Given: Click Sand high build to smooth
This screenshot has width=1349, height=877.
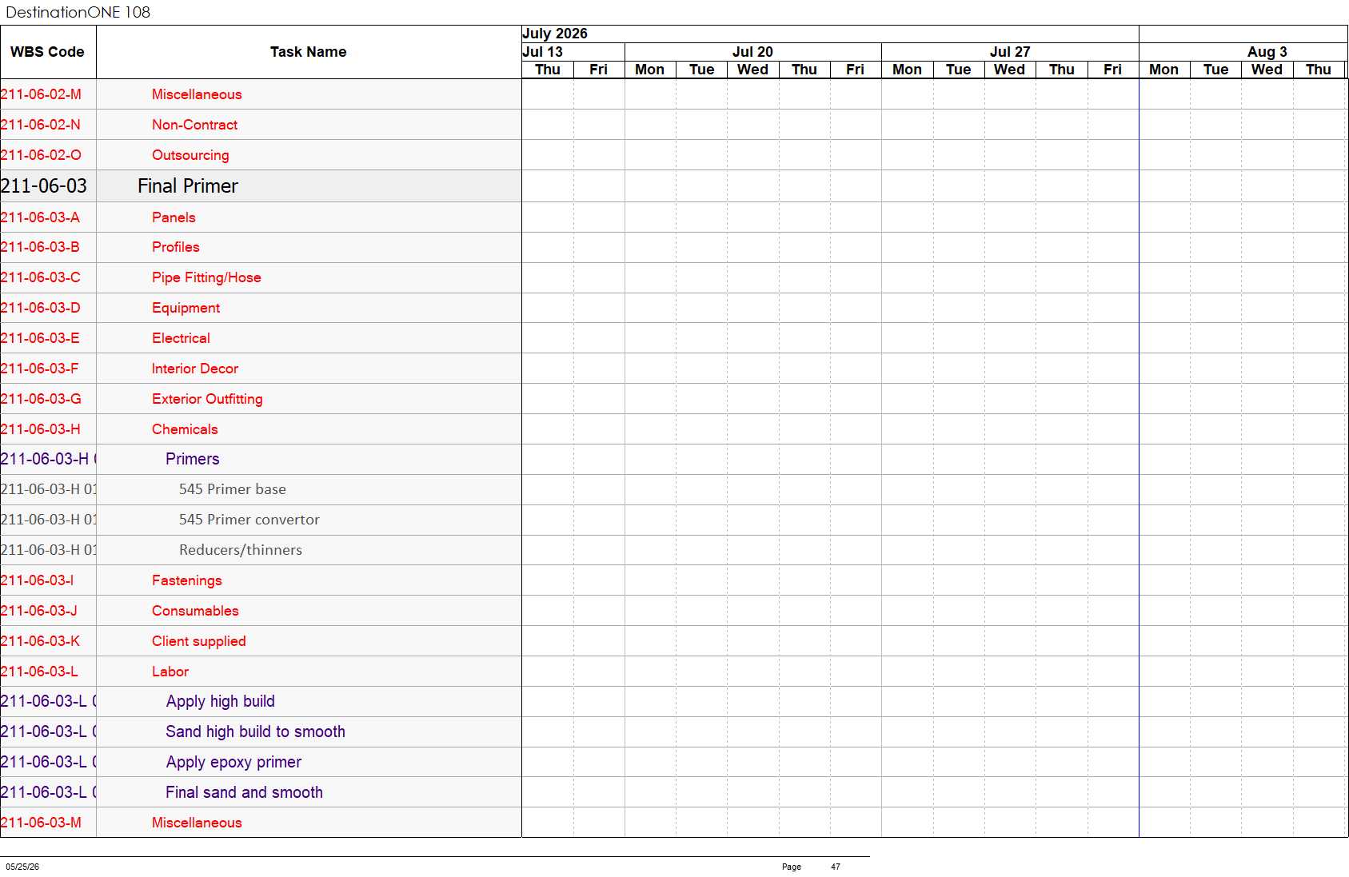Looking at the screenshot, I should coord(255,731).
